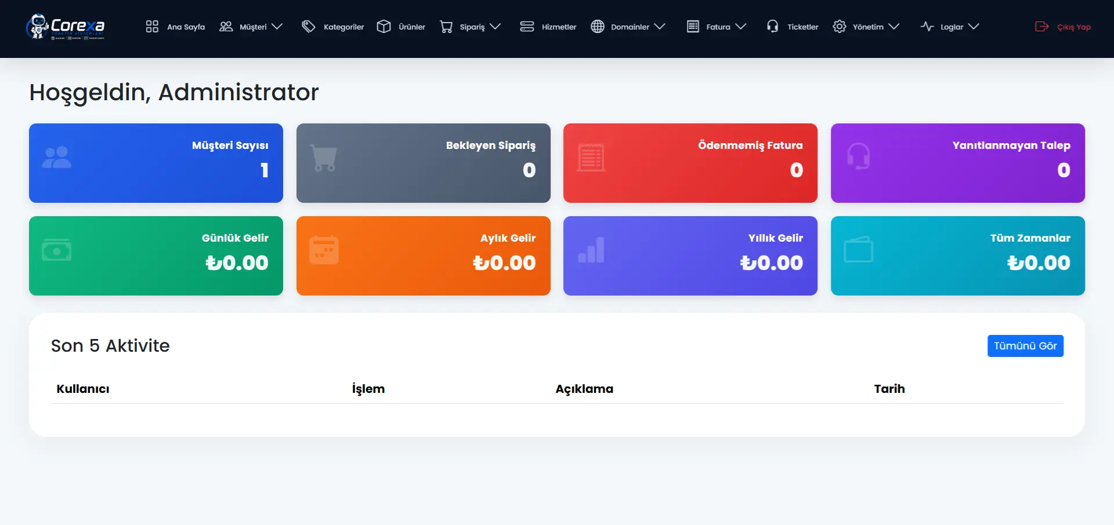
Task: Open the Müşteri Sayısı blue card
Action: [x=156, y=163]
